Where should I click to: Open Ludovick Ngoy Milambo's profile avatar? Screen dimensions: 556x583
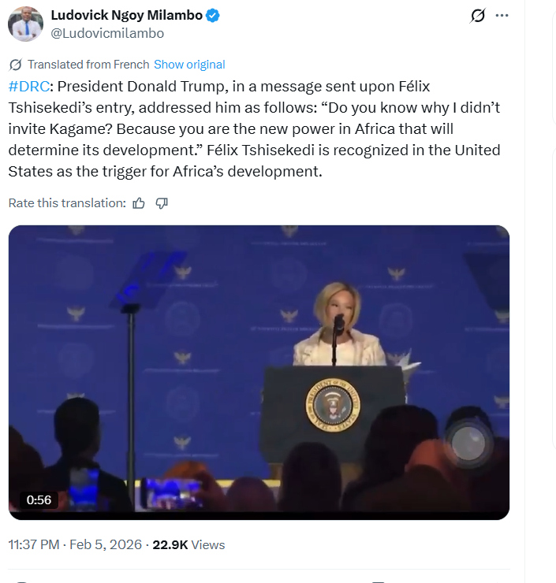[25, 24]
